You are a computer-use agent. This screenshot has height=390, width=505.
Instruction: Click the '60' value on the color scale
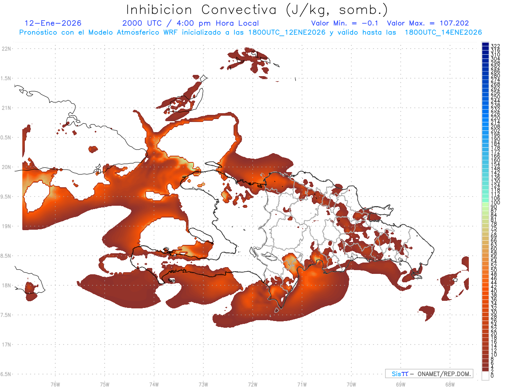[494, 249]
